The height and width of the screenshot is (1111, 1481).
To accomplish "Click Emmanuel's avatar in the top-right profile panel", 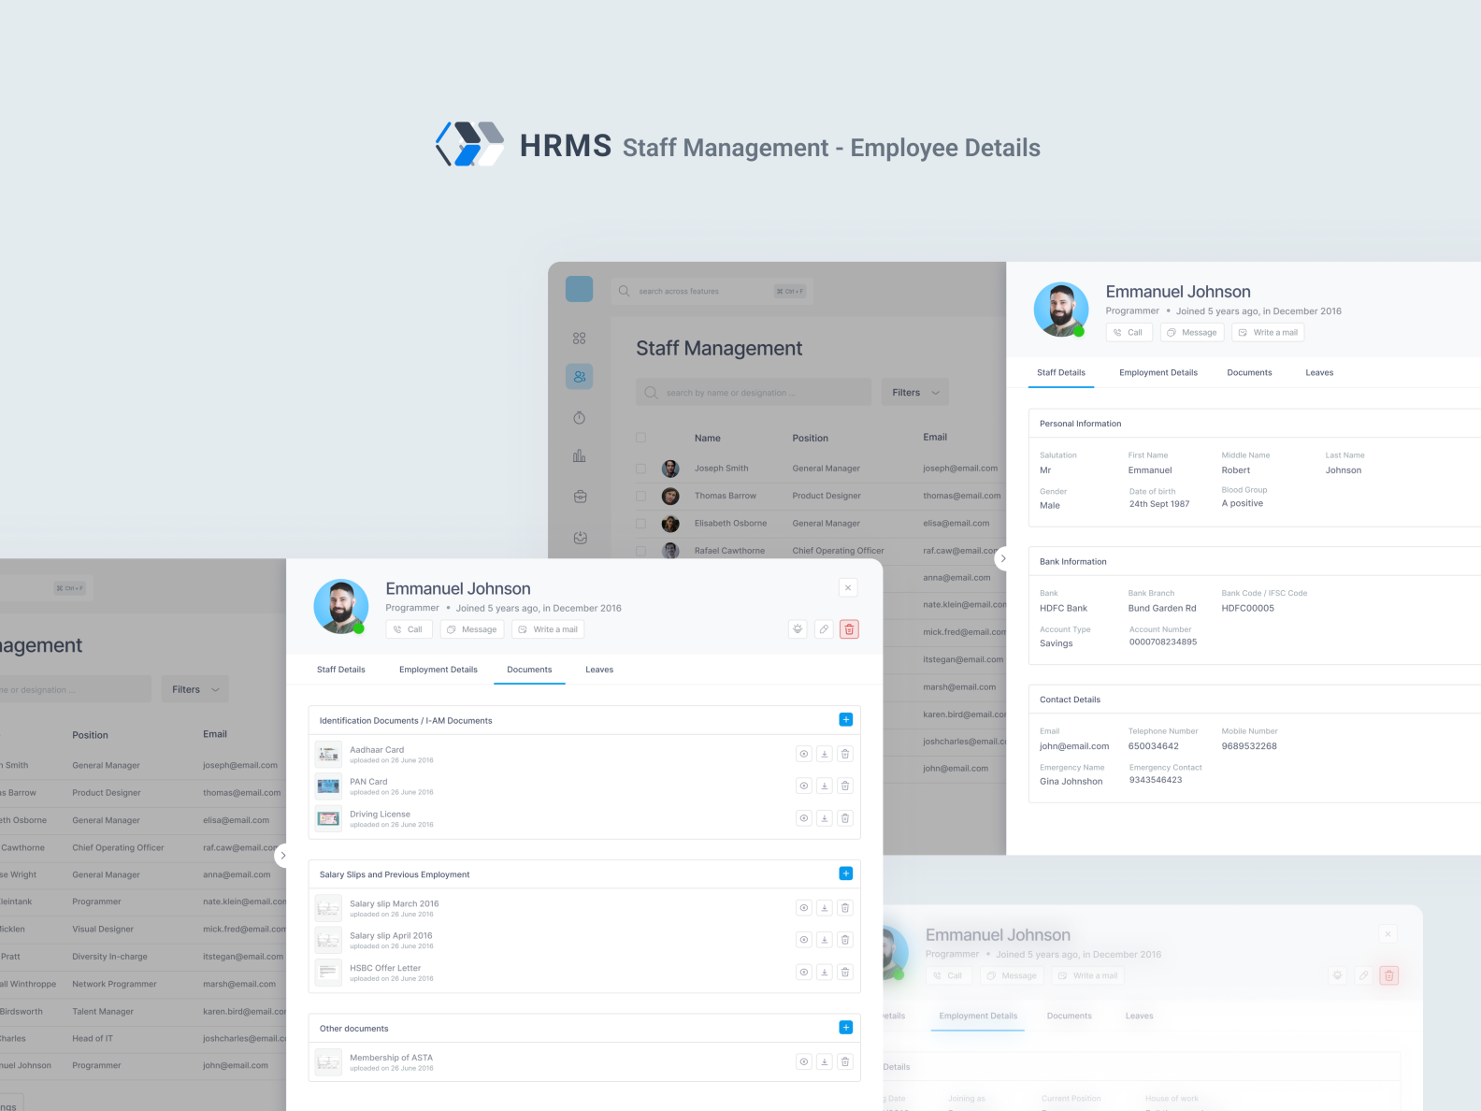I will [1061, 310].
